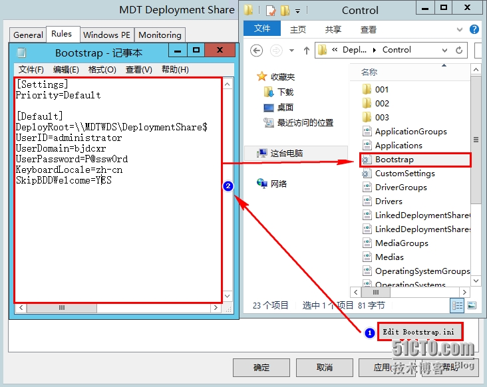487x387 pixels.
Task: Expand the Depl... breadcrumb arrow
Action: click(x=375, y=50)
